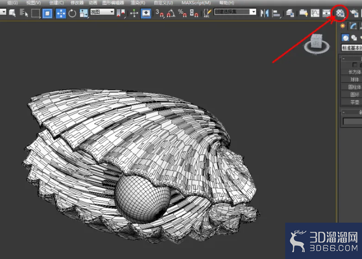Image resolution: width=362 pixels, height=259 pixels.
Task: Choose the Rectangular Selection Region tool
Action: [x=35, y=13]
